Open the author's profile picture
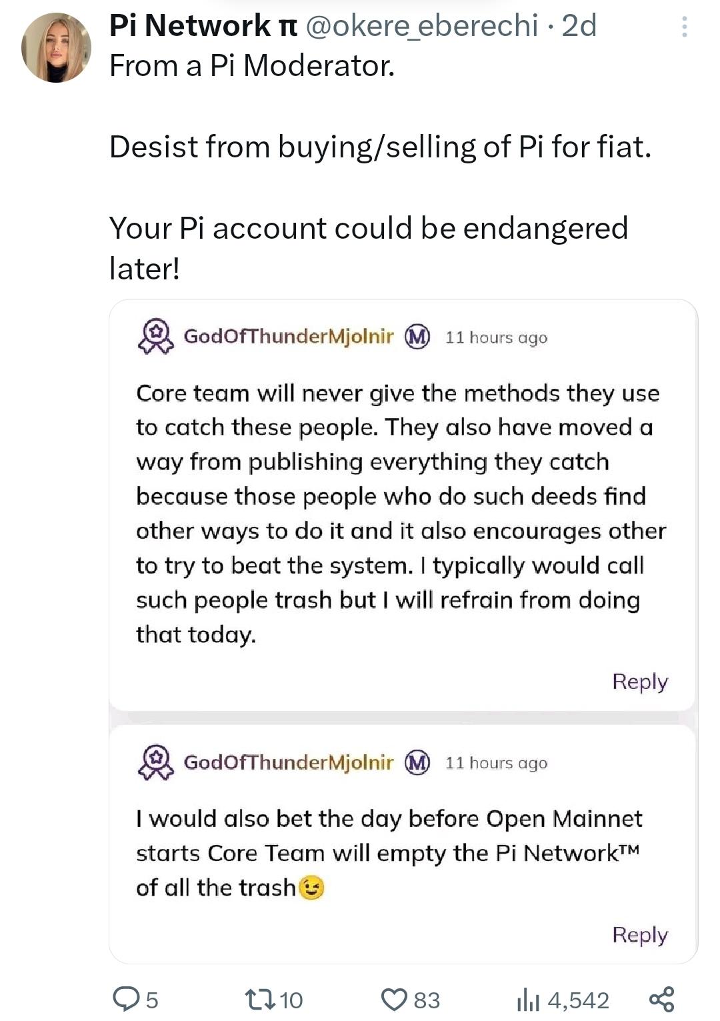Screen dimensions: 720x1021 (x=56, y=48)
